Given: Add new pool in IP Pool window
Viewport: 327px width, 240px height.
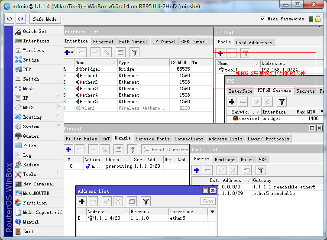Looking at the screenshot, I should (220, 53).
